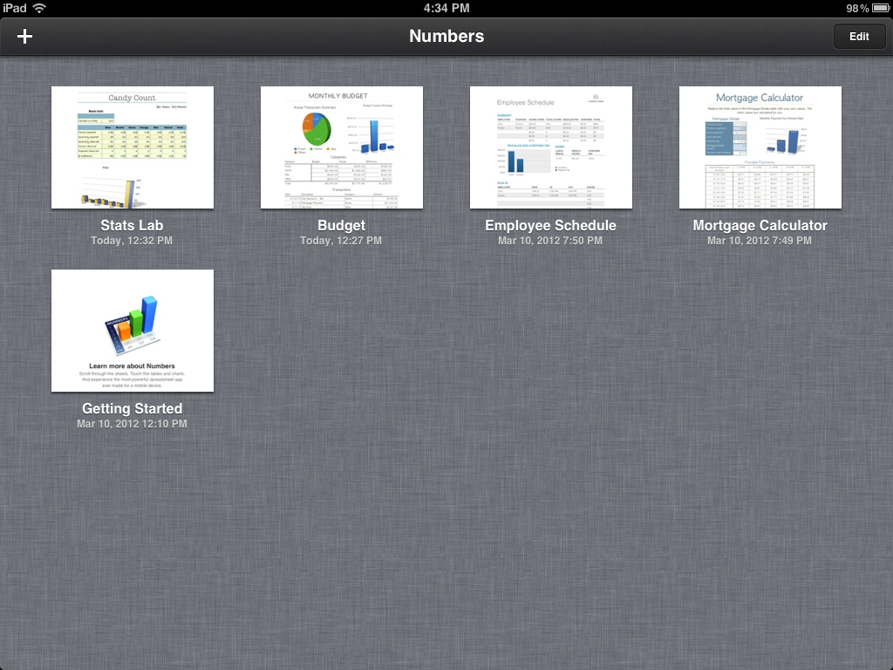Open the Budget spreadsheet
The width and height of the screenshot is (893, 670).
341,147
